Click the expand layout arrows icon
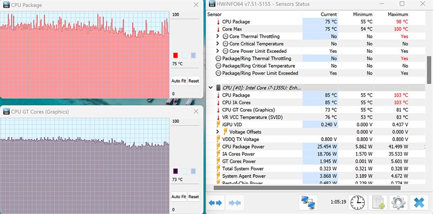The height and width of the screenshot is (214, 433). (x=215, y=203)
